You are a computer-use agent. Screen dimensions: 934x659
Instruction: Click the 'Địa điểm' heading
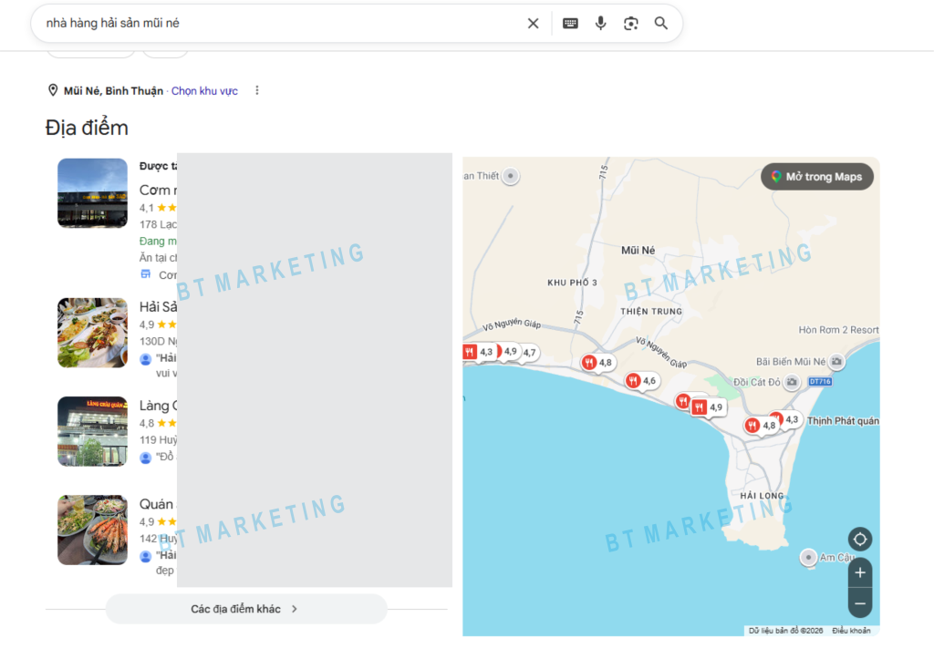(87, 128)
